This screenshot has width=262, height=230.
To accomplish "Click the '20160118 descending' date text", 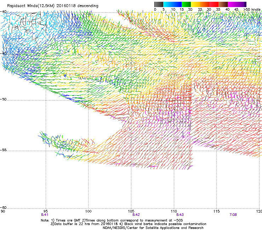I will pos(77,6).
